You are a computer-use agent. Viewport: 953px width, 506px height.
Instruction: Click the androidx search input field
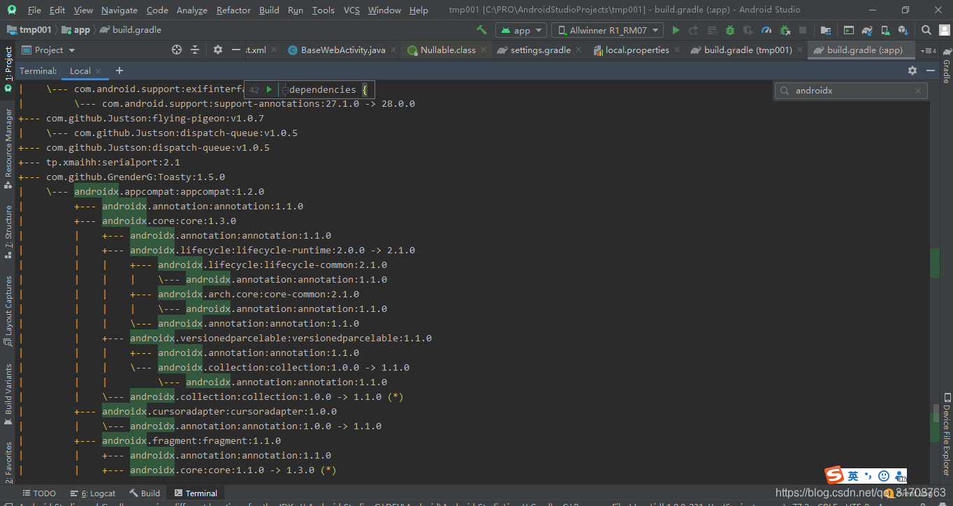tap(850, 91)
